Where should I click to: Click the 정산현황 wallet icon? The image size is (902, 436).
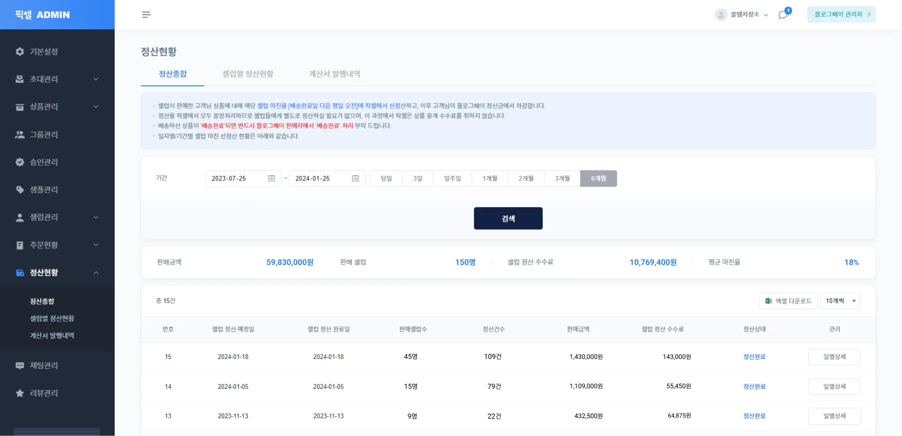(20, 272)
